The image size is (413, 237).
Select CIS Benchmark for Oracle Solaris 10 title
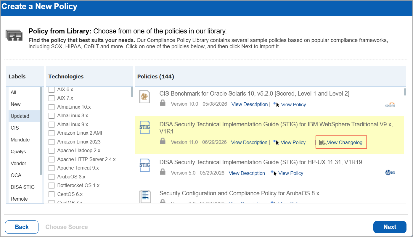coord(254,93)
